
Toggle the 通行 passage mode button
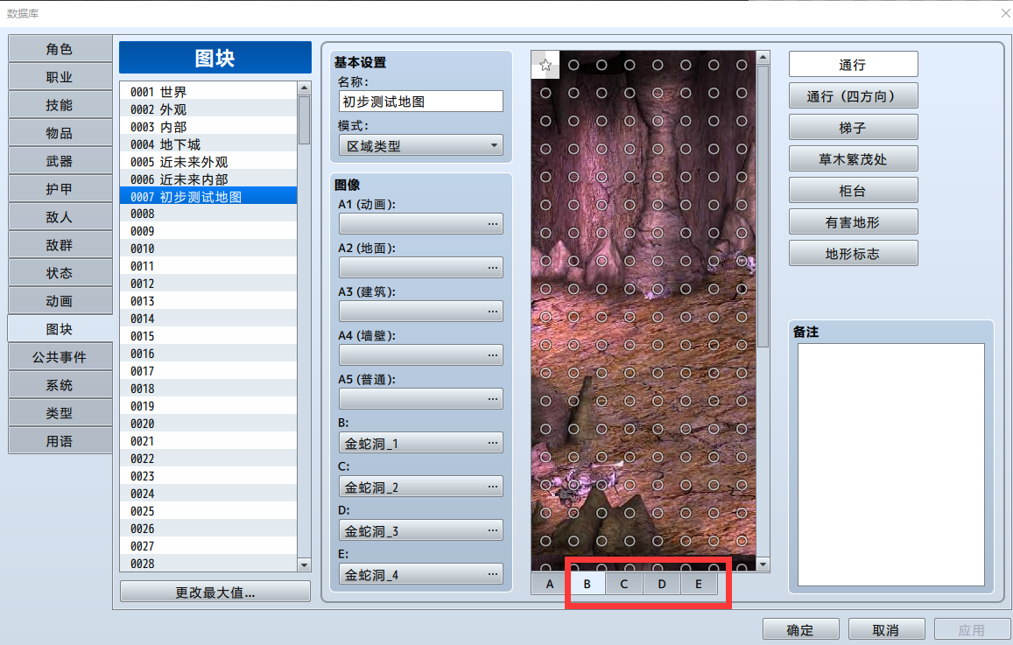click(x=853, y=65)
